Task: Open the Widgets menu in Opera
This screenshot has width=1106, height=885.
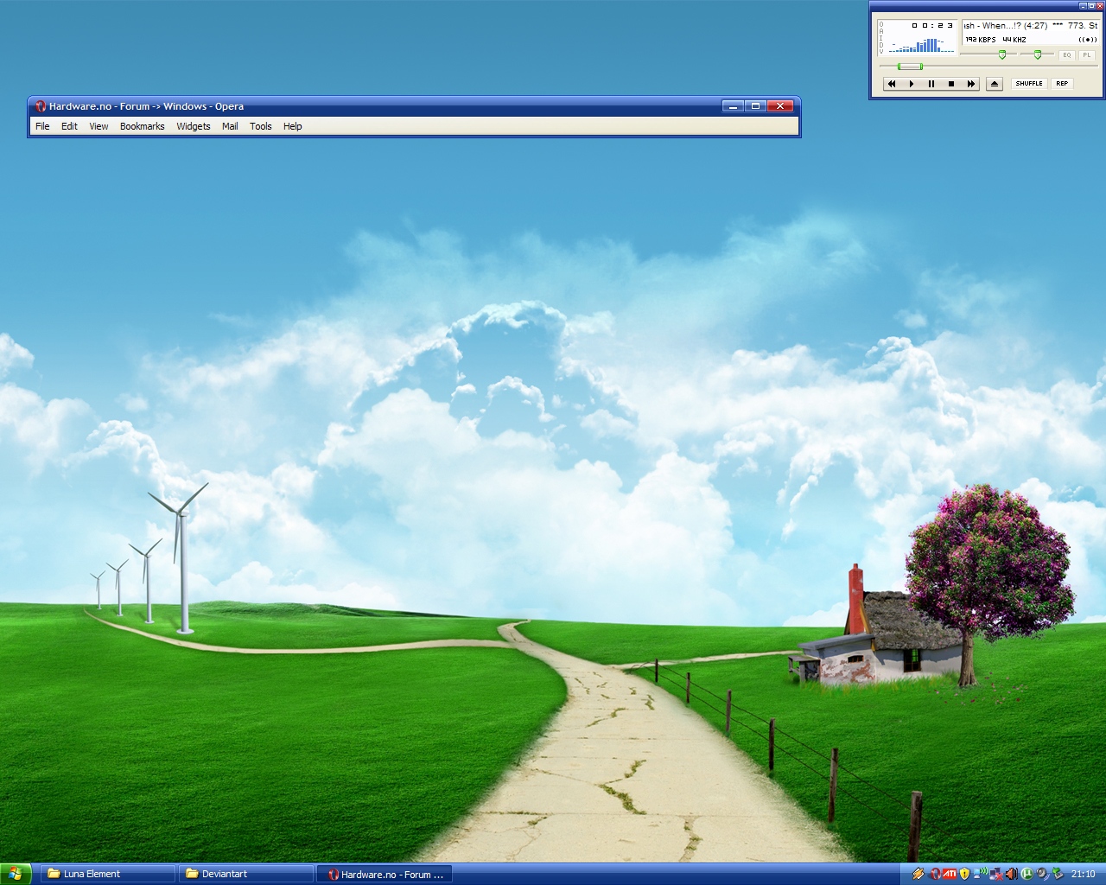Action: tap(193, 126)
